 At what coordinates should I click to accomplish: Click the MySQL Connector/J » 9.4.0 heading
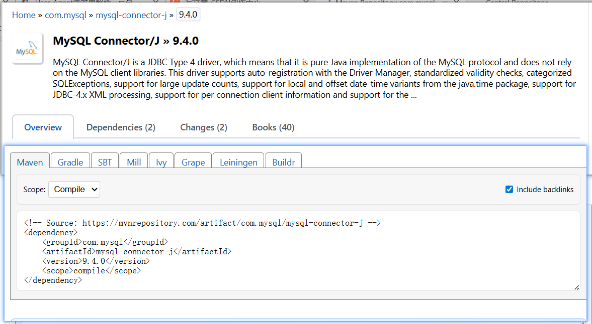(126, 41)
